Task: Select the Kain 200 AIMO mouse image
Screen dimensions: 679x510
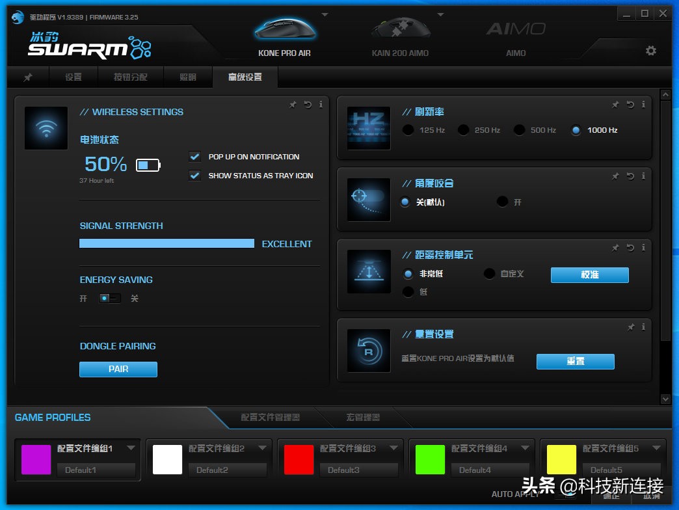Action: 400,29
